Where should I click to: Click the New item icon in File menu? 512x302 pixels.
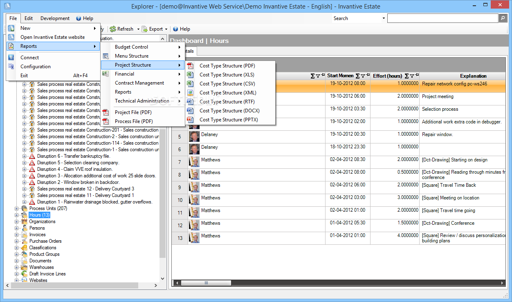11,28
